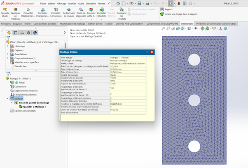Viewport: 248px width, 168px height.
Task: Open the Options gear icon
Action: [x=190, y=3]
